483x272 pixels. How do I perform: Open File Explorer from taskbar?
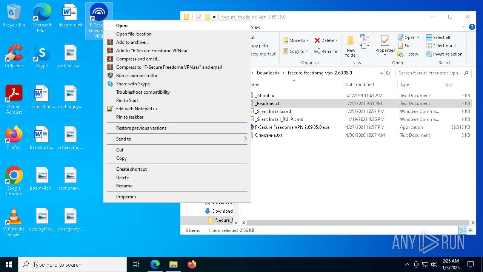(x=173, y=264)
